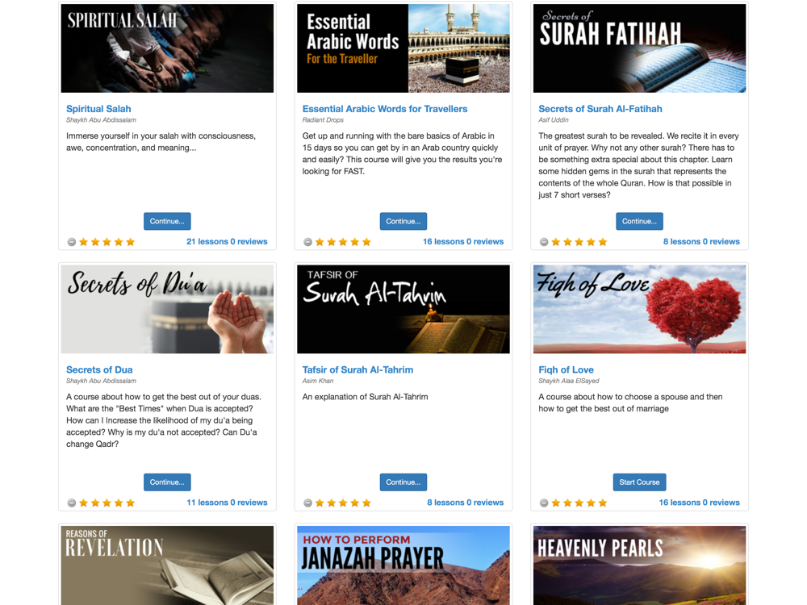View 21 lessons 0 reviews for Spiritual Salah
Image resolution: width=807 pixels, height=605 pixels.
tap(227, 241)
